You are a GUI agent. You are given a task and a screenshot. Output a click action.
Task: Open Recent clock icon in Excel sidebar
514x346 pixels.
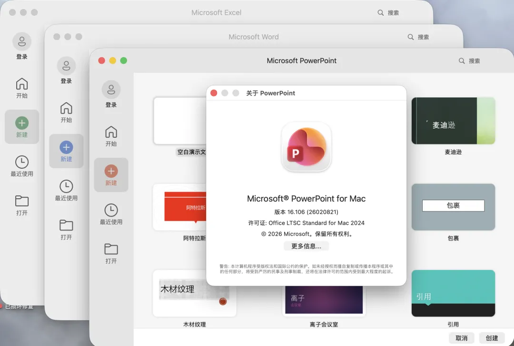[x=22, y=162]
